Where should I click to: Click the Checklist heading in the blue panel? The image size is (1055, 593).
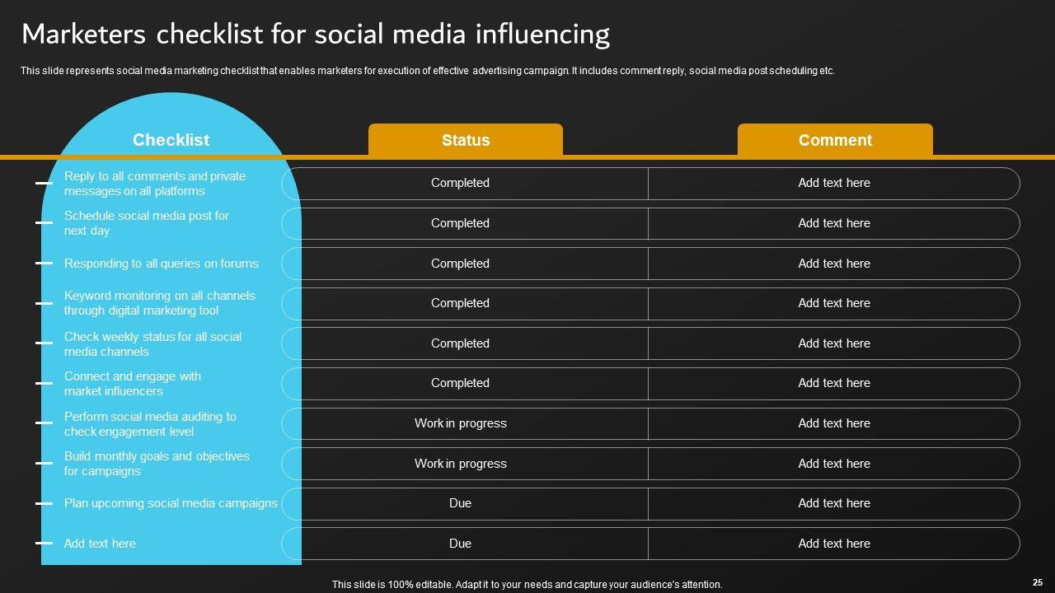coord(171,141)
